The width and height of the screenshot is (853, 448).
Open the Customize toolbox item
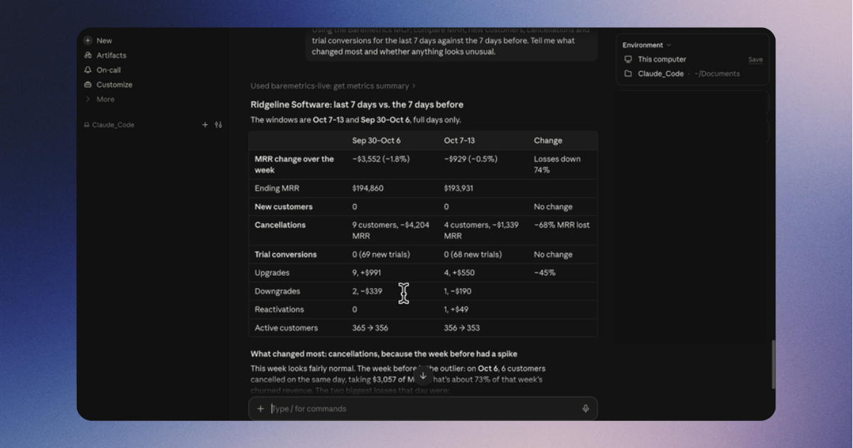108,85
